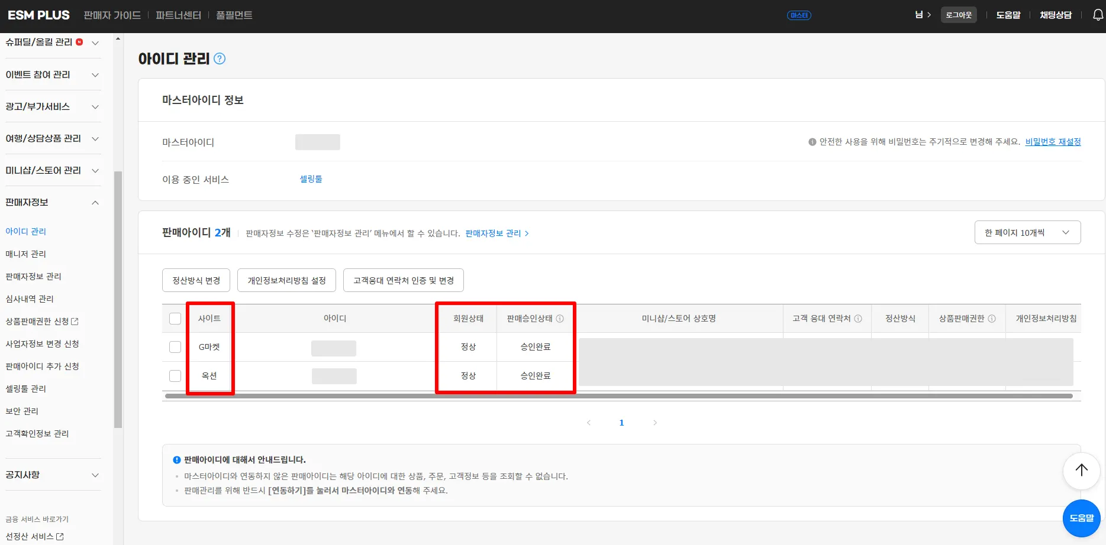Click the 정상 status in 옥션 row
This screenshot has height=545, width=1106.
469,376
